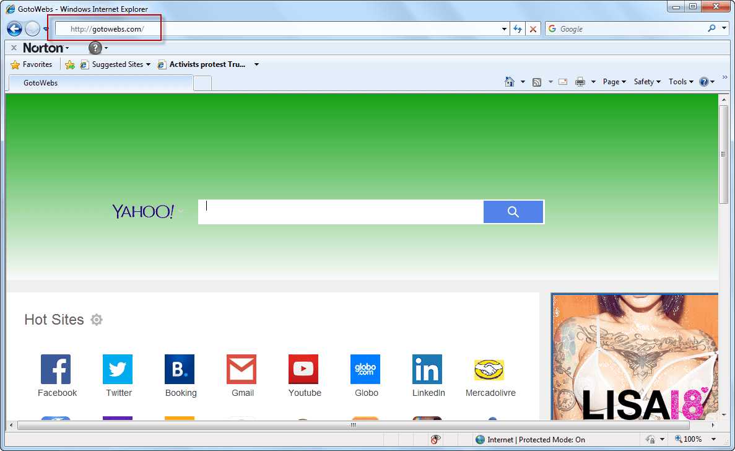Open Hot Sites settings gear
The height and width of the screenshot is (451, 735).
coord(97,320)
